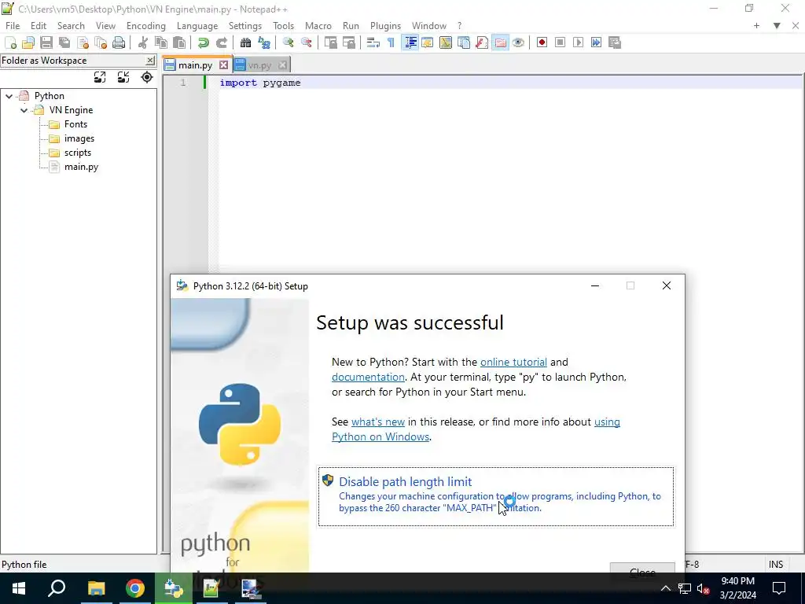Viewport: 805px width, 604px height.
Task: Open the document dropdown arrow near menu bar
Action: point(777,26)
